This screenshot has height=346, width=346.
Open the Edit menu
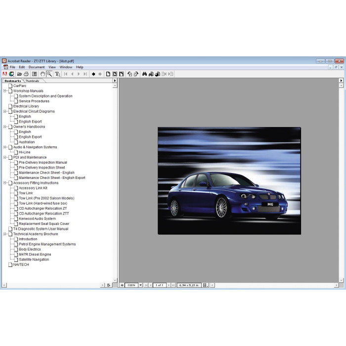pos(22,67)
